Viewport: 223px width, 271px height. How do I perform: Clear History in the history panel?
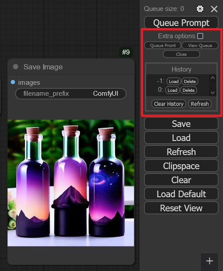point(169,104)
